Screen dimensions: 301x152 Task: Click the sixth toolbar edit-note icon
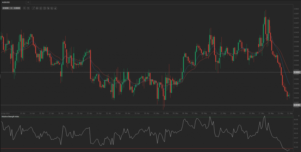point(51,8)
